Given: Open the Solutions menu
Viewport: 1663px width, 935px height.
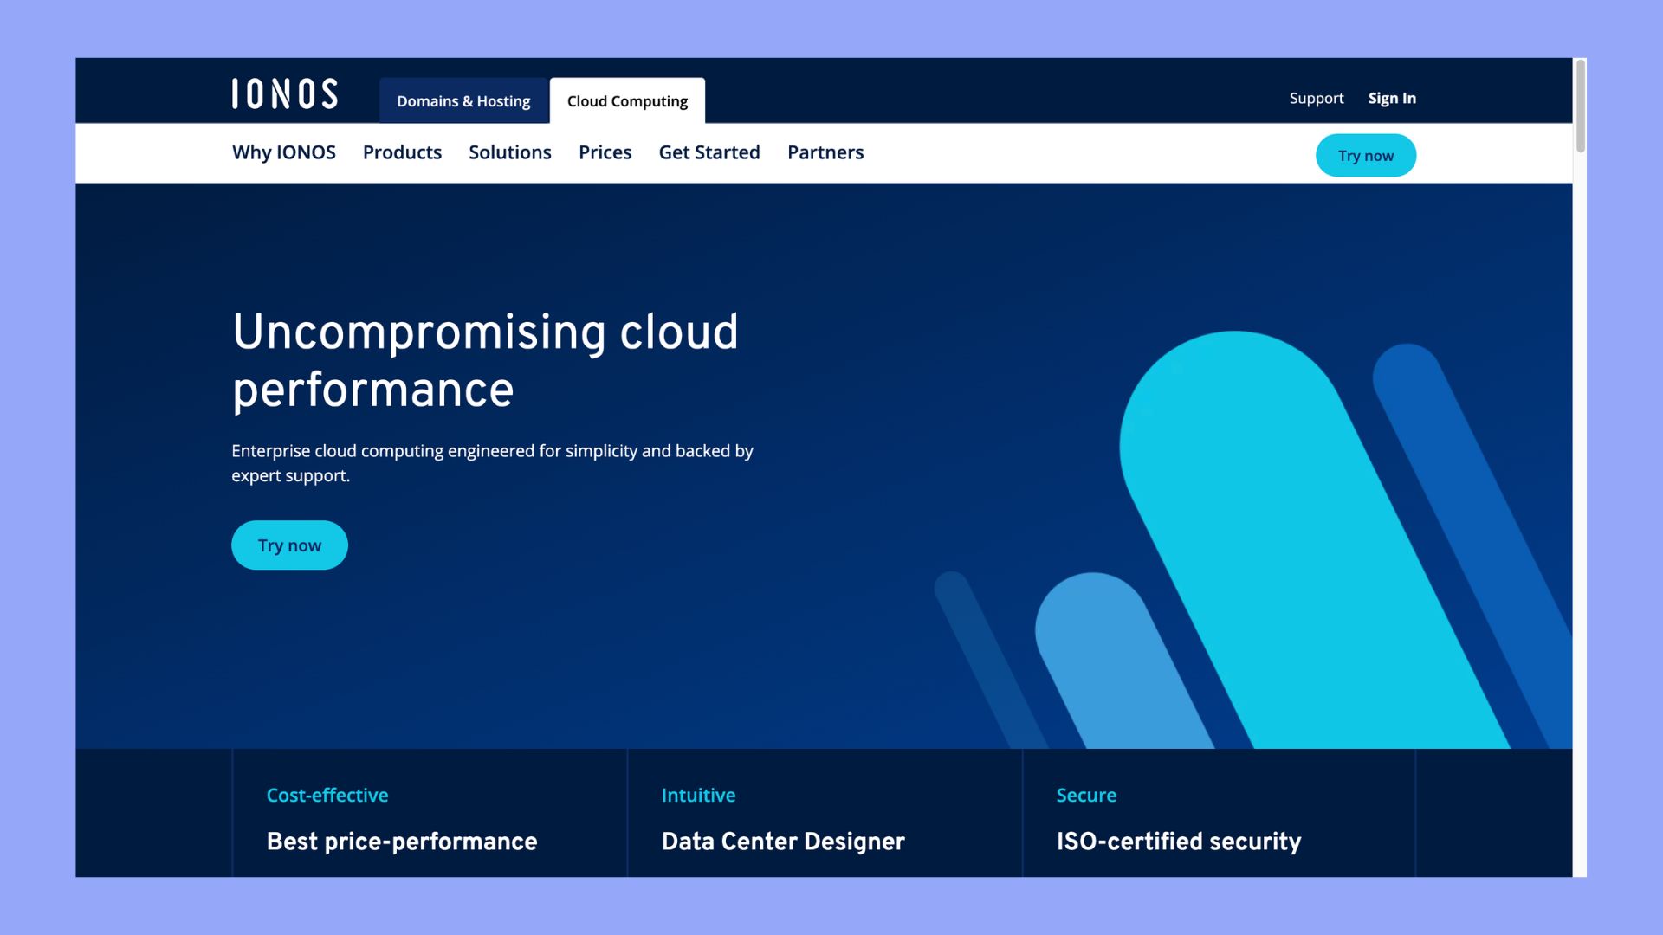Looking at the screenshot, I should click(509, 152).
